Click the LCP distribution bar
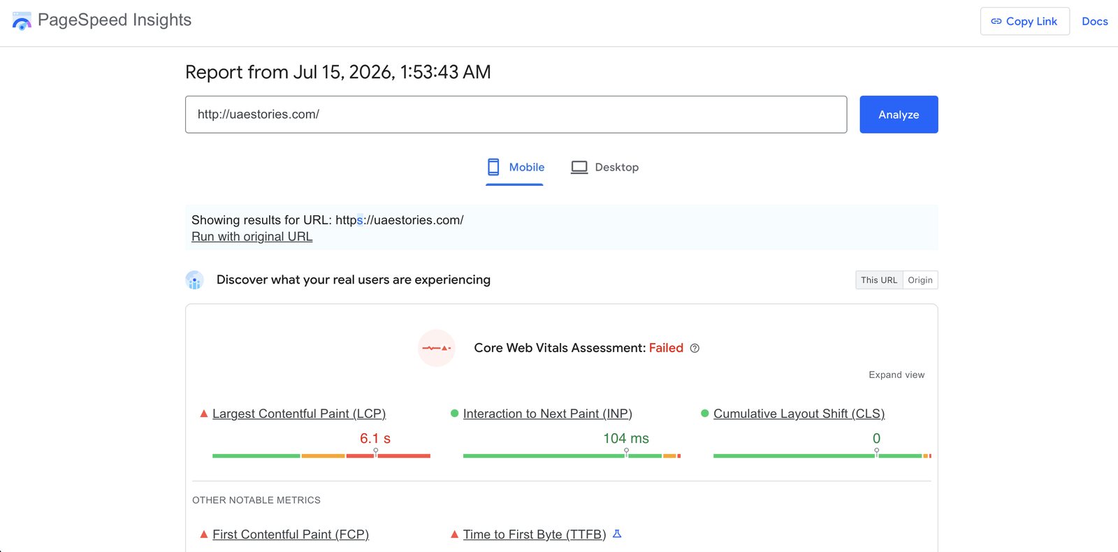Screen dimensions: 1118x552 321,456
